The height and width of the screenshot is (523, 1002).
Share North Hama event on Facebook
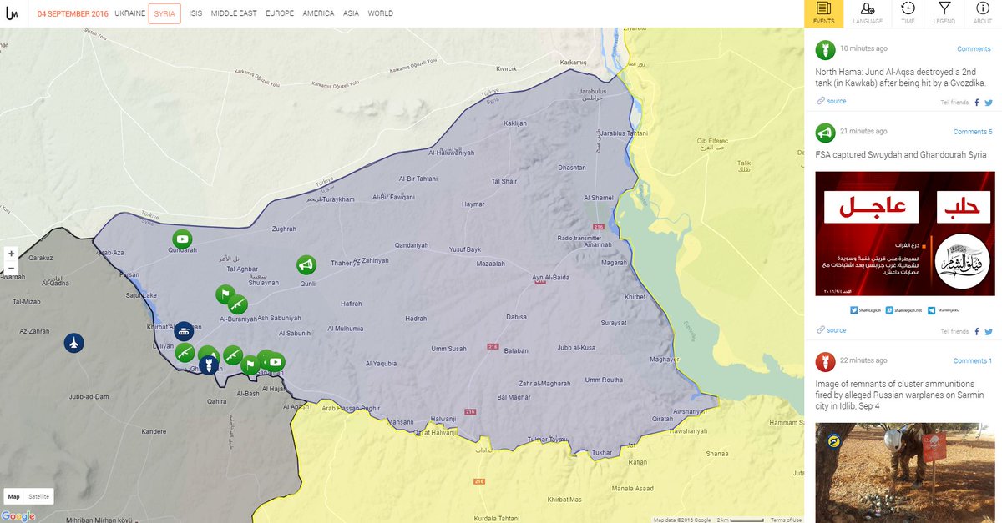[977, 102]
